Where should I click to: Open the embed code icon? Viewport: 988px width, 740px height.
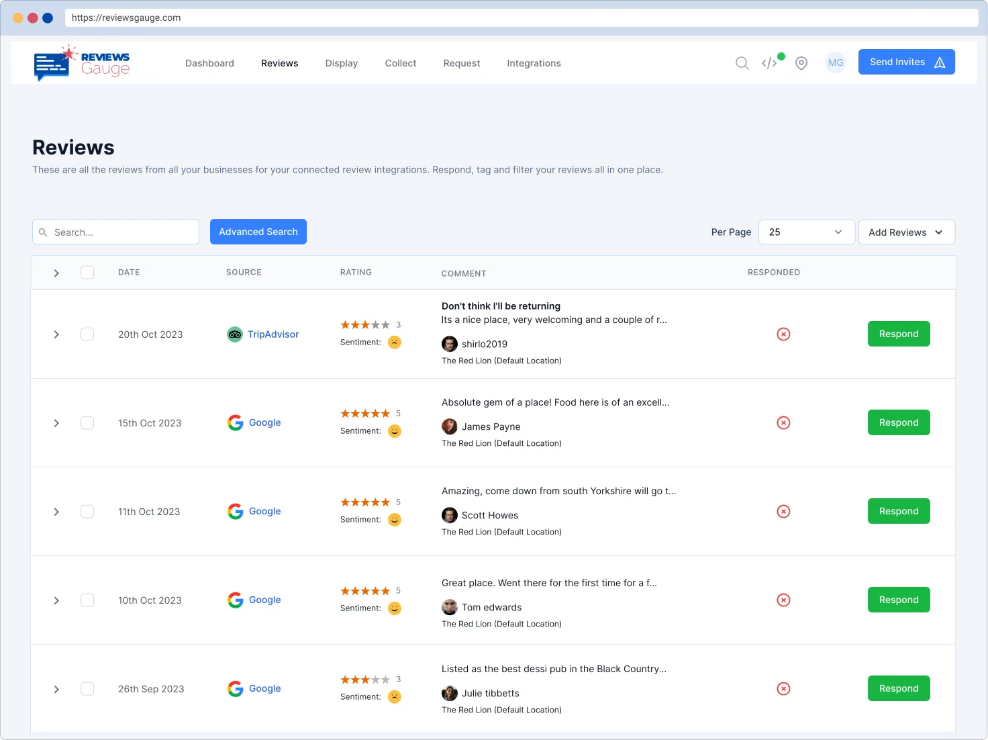[x=769, y=63]
